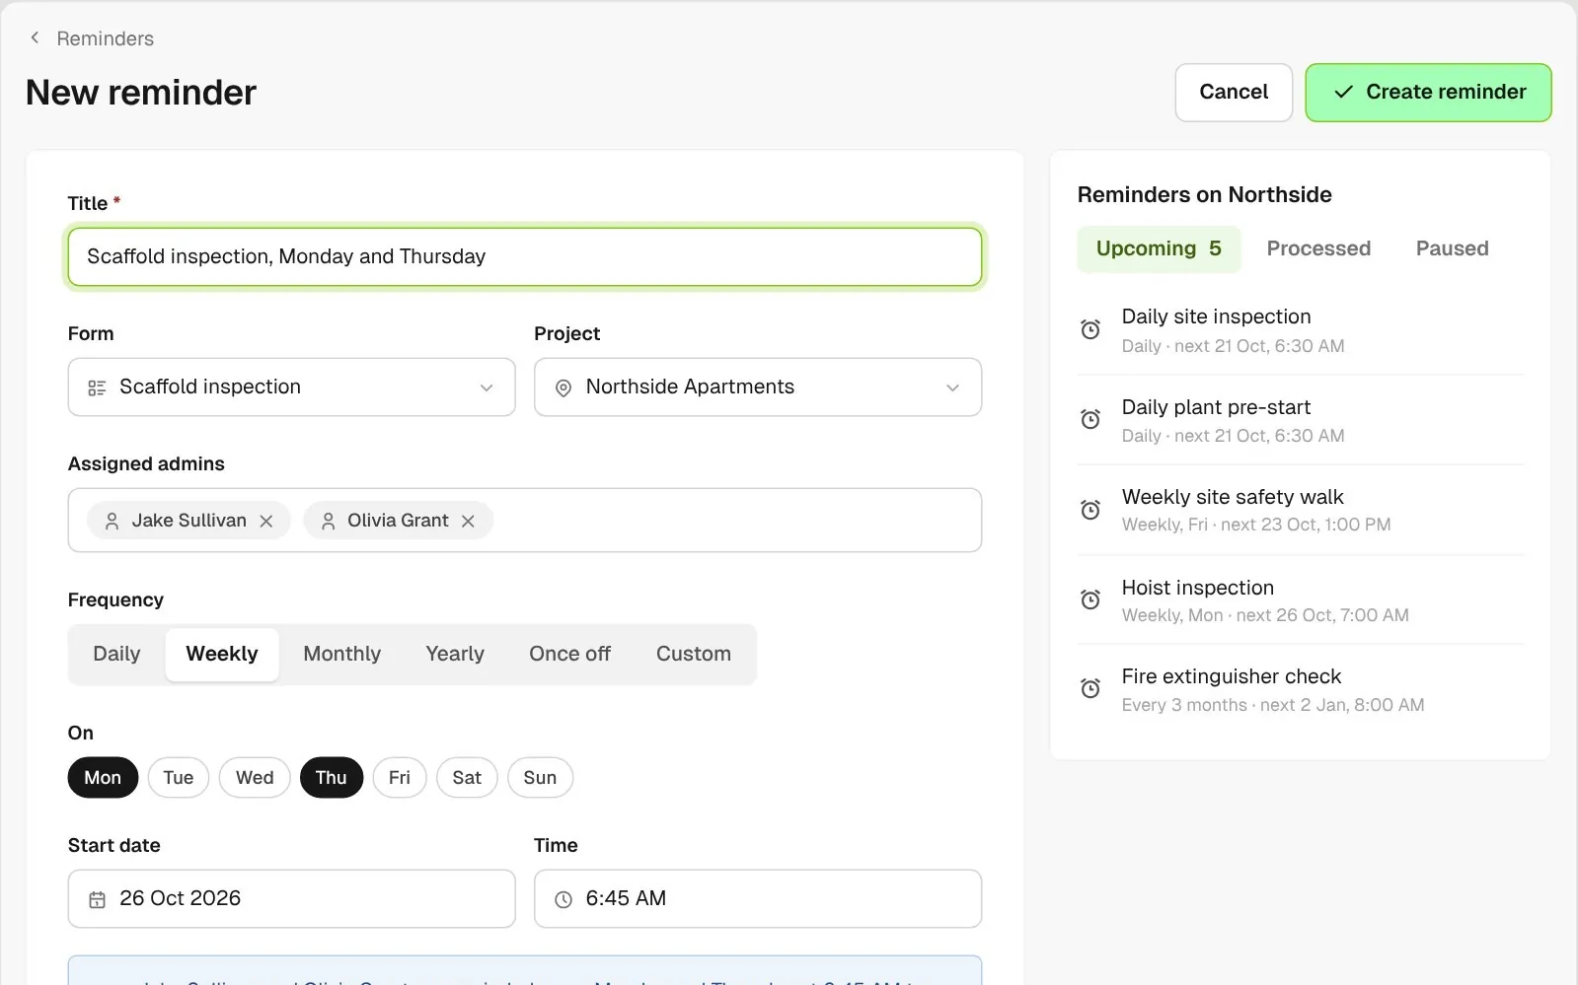
Task: Click the alarm icon for Fire extinguisher check
Action: [x=1090, y=688]
